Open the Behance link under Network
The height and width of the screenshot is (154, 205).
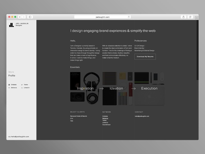(105, 118)
